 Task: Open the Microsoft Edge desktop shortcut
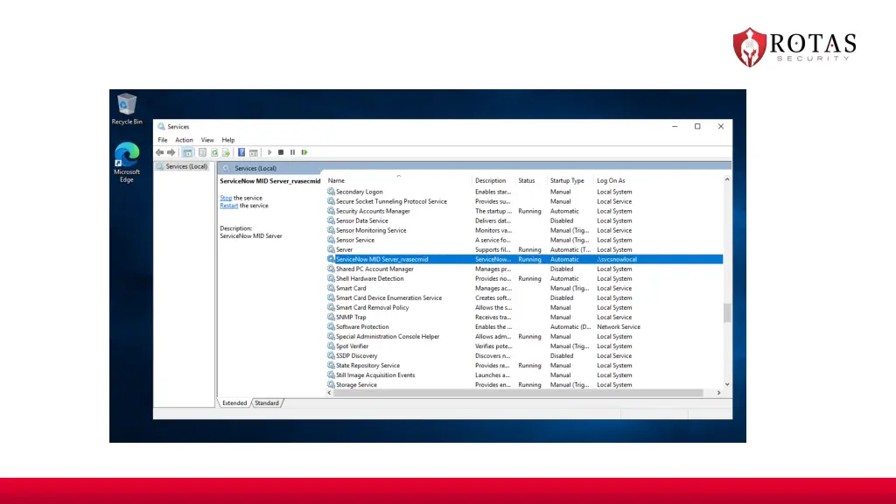(x=127, y=162)
